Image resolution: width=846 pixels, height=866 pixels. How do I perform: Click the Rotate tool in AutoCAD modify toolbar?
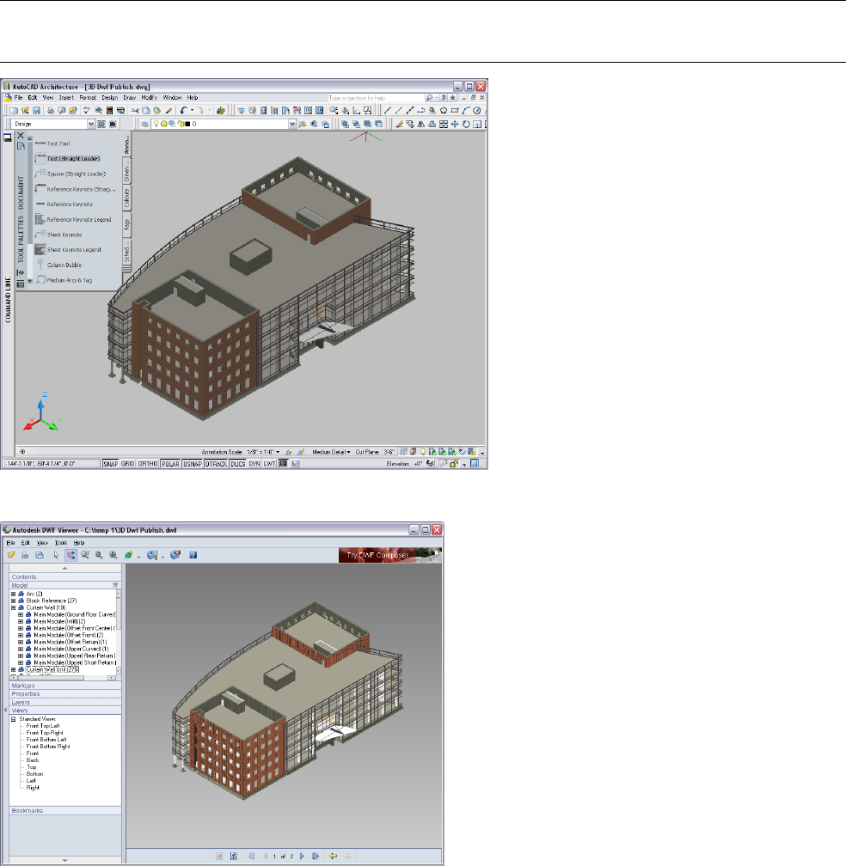466,125
